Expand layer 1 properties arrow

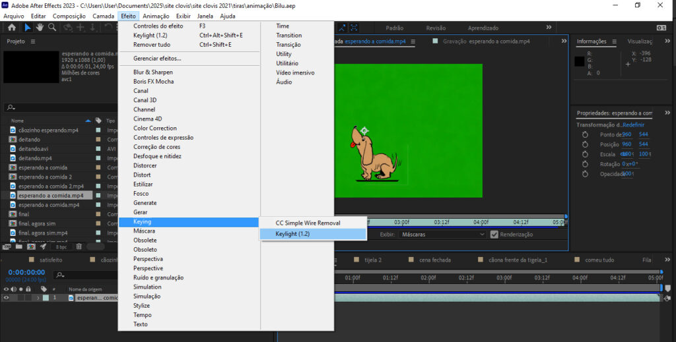coord(38,299)
